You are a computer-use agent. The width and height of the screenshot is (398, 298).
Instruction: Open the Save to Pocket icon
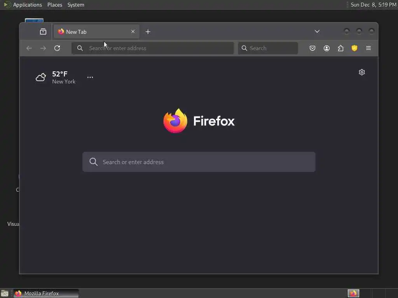point(312,48)
